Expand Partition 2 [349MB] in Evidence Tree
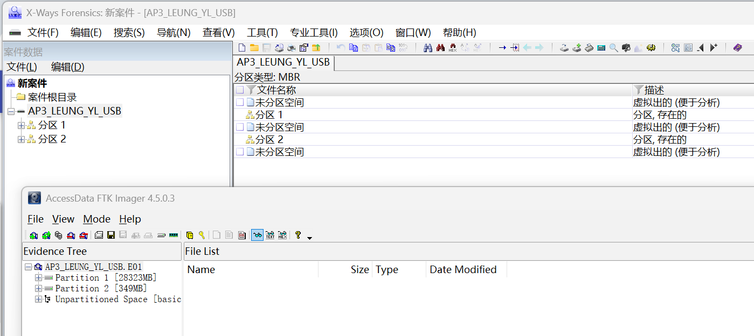This screenshot has height=336, width=754. point(38,289)
